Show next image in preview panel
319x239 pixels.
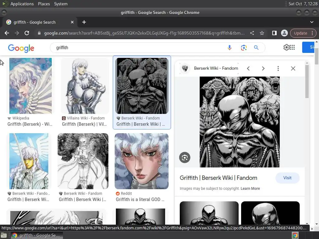tap(263, 68)
